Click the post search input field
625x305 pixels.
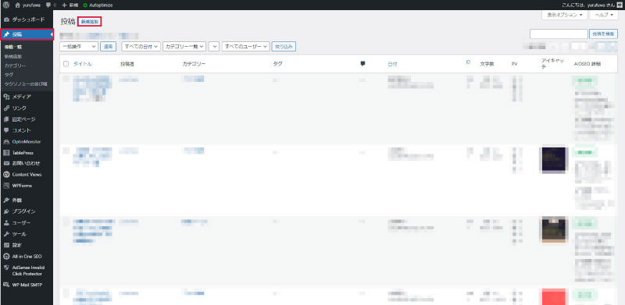pos(559,34)
